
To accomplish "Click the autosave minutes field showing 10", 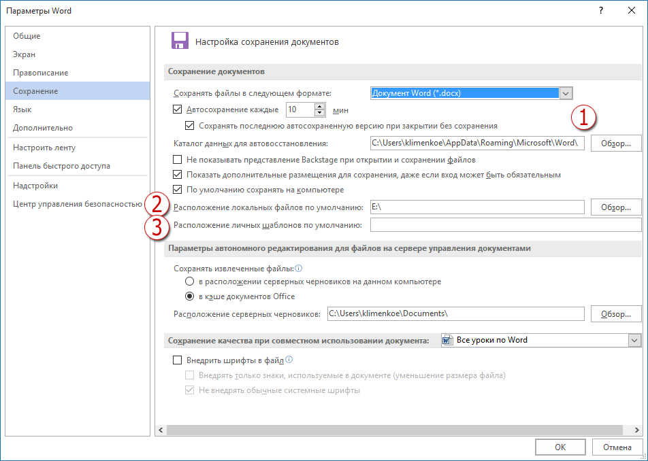I will click(x=300, y=109).
